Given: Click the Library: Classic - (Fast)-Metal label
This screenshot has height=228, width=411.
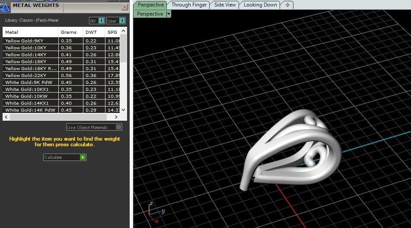Looking at the screenshot, I should (32, 20).
